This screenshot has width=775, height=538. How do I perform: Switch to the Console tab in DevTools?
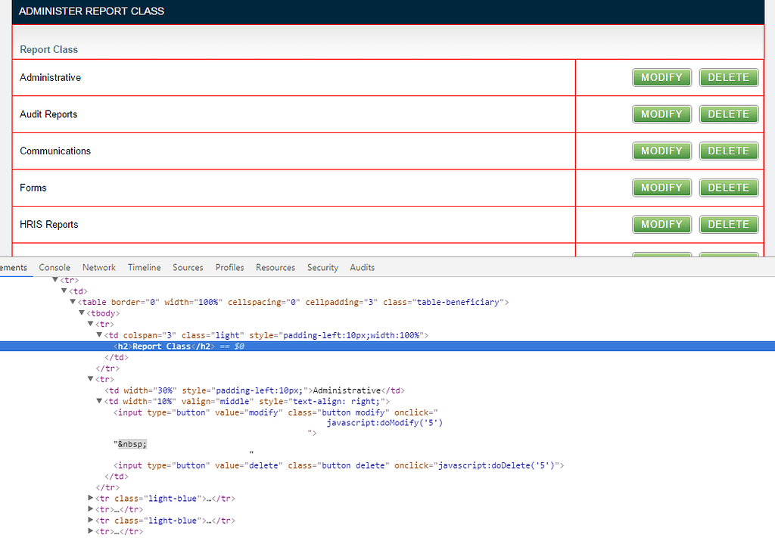click(x=54, y=267)
